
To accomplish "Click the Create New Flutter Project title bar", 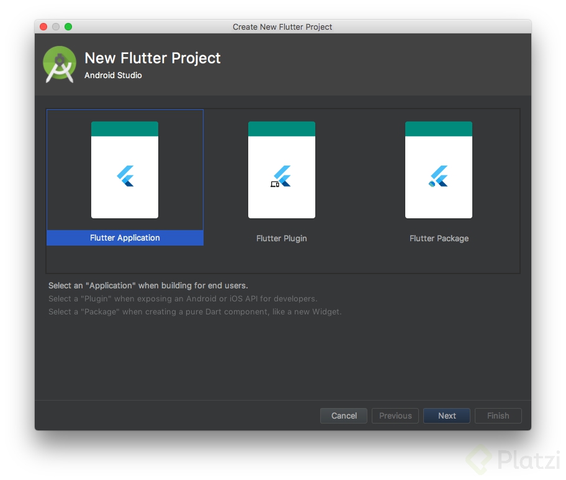I will click(x=282, y=27).
